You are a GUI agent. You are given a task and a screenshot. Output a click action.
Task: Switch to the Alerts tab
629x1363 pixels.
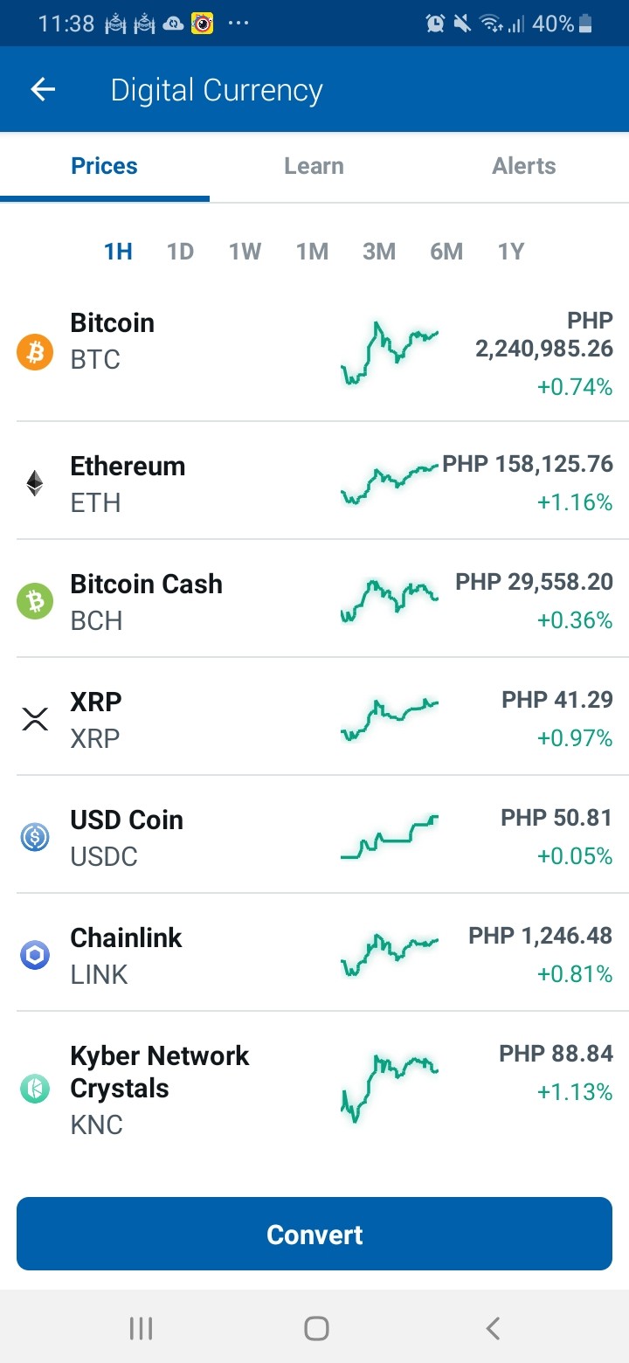pos(524,166)
